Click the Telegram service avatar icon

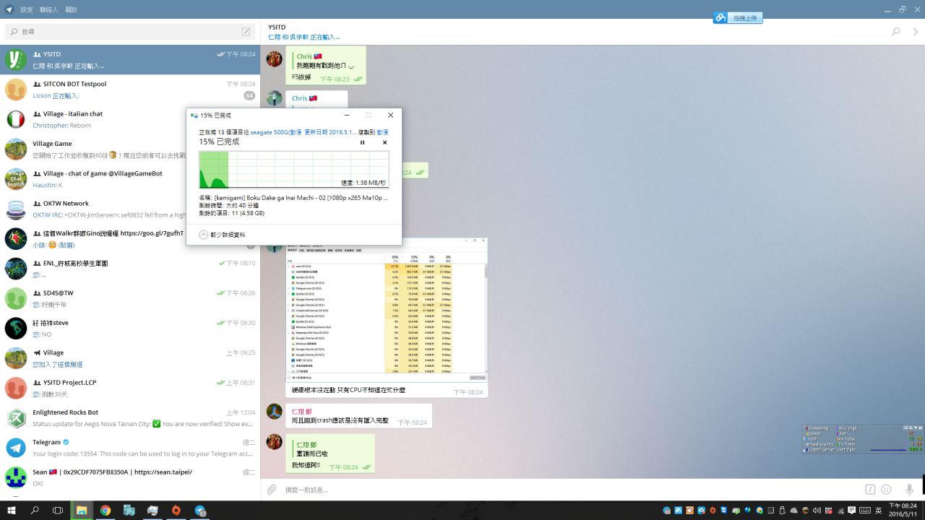click(16, 448)
